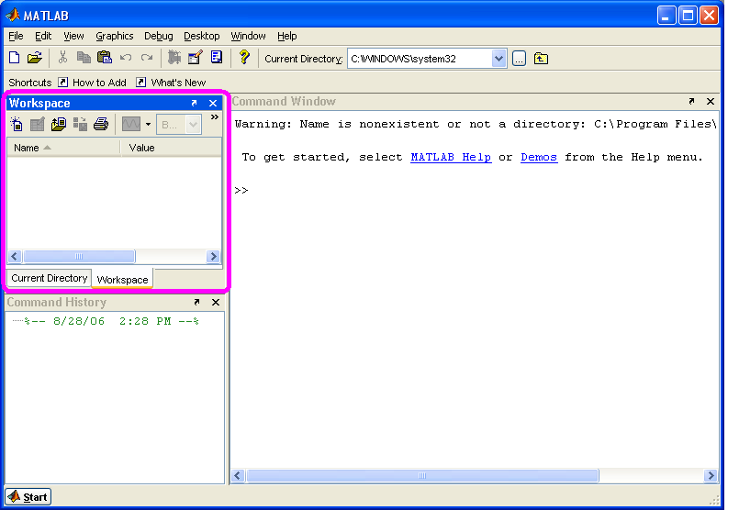Launch Simulink from the main toolbar
The width and height of the screenshot is (739, 510).
tap(174, 58)
